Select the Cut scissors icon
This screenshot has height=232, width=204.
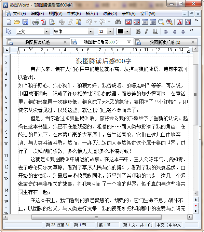pos(62,22)
